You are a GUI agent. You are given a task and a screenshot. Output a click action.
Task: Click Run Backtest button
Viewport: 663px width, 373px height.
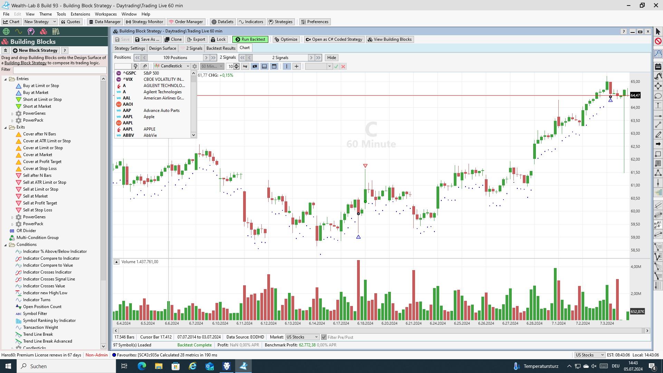coord(250,39)
